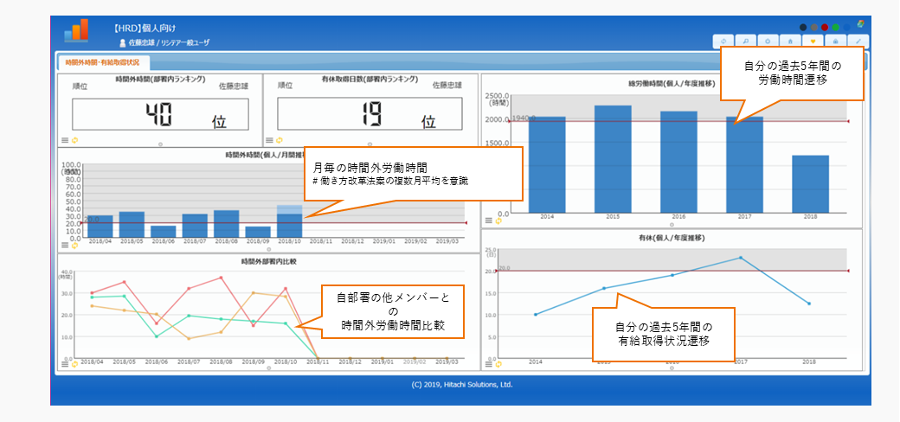This screenshot has height=422, width=900.
Task: Click the 2014 data point in 有休 line chart
Action: [x=536, y=314]
